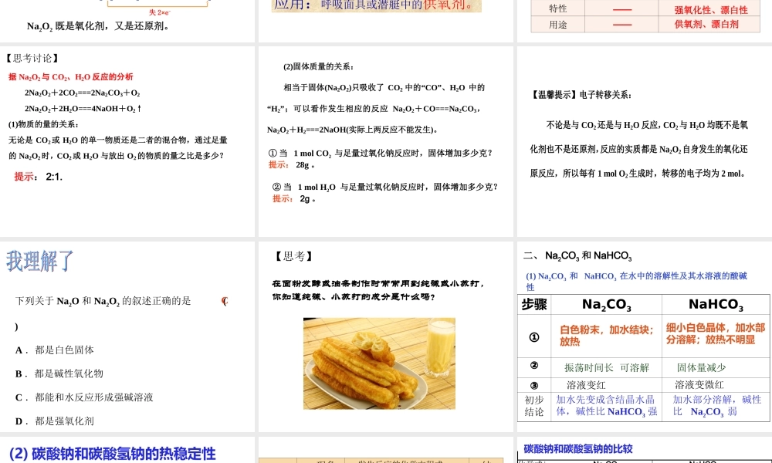Click the blue subtitle (1) Na₂CO₃ 和 NaHCO₃ 在水中的溶解性
772x463 pixels.
(x=636, y=281)
